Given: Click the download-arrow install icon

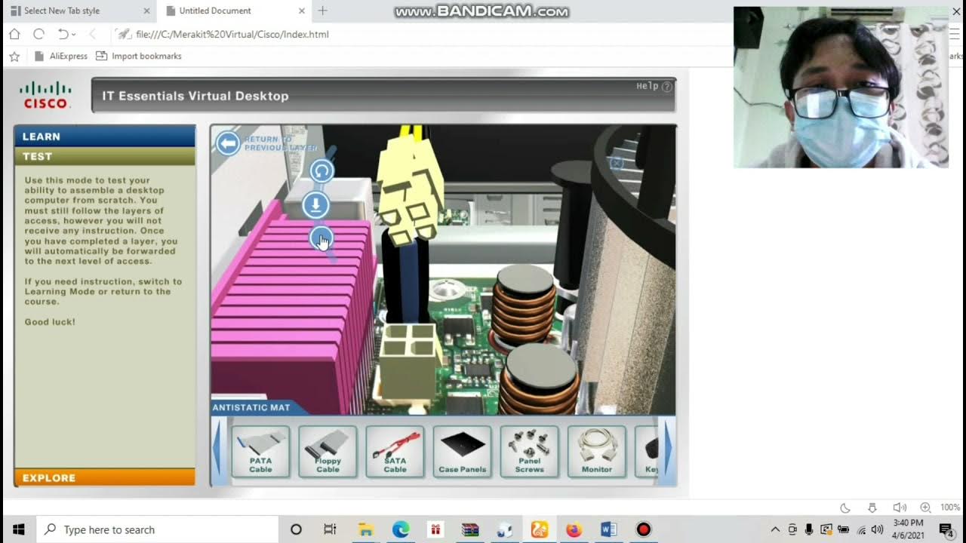Looking at the screenshot, I should (x=316, y=204).
